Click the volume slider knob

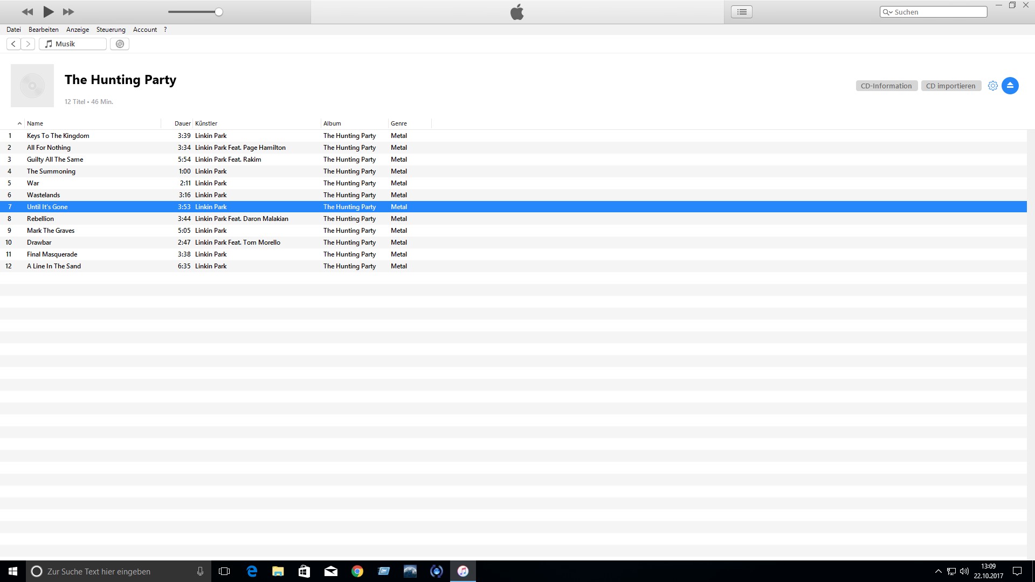pyautogui.click(x=219, y=12)
